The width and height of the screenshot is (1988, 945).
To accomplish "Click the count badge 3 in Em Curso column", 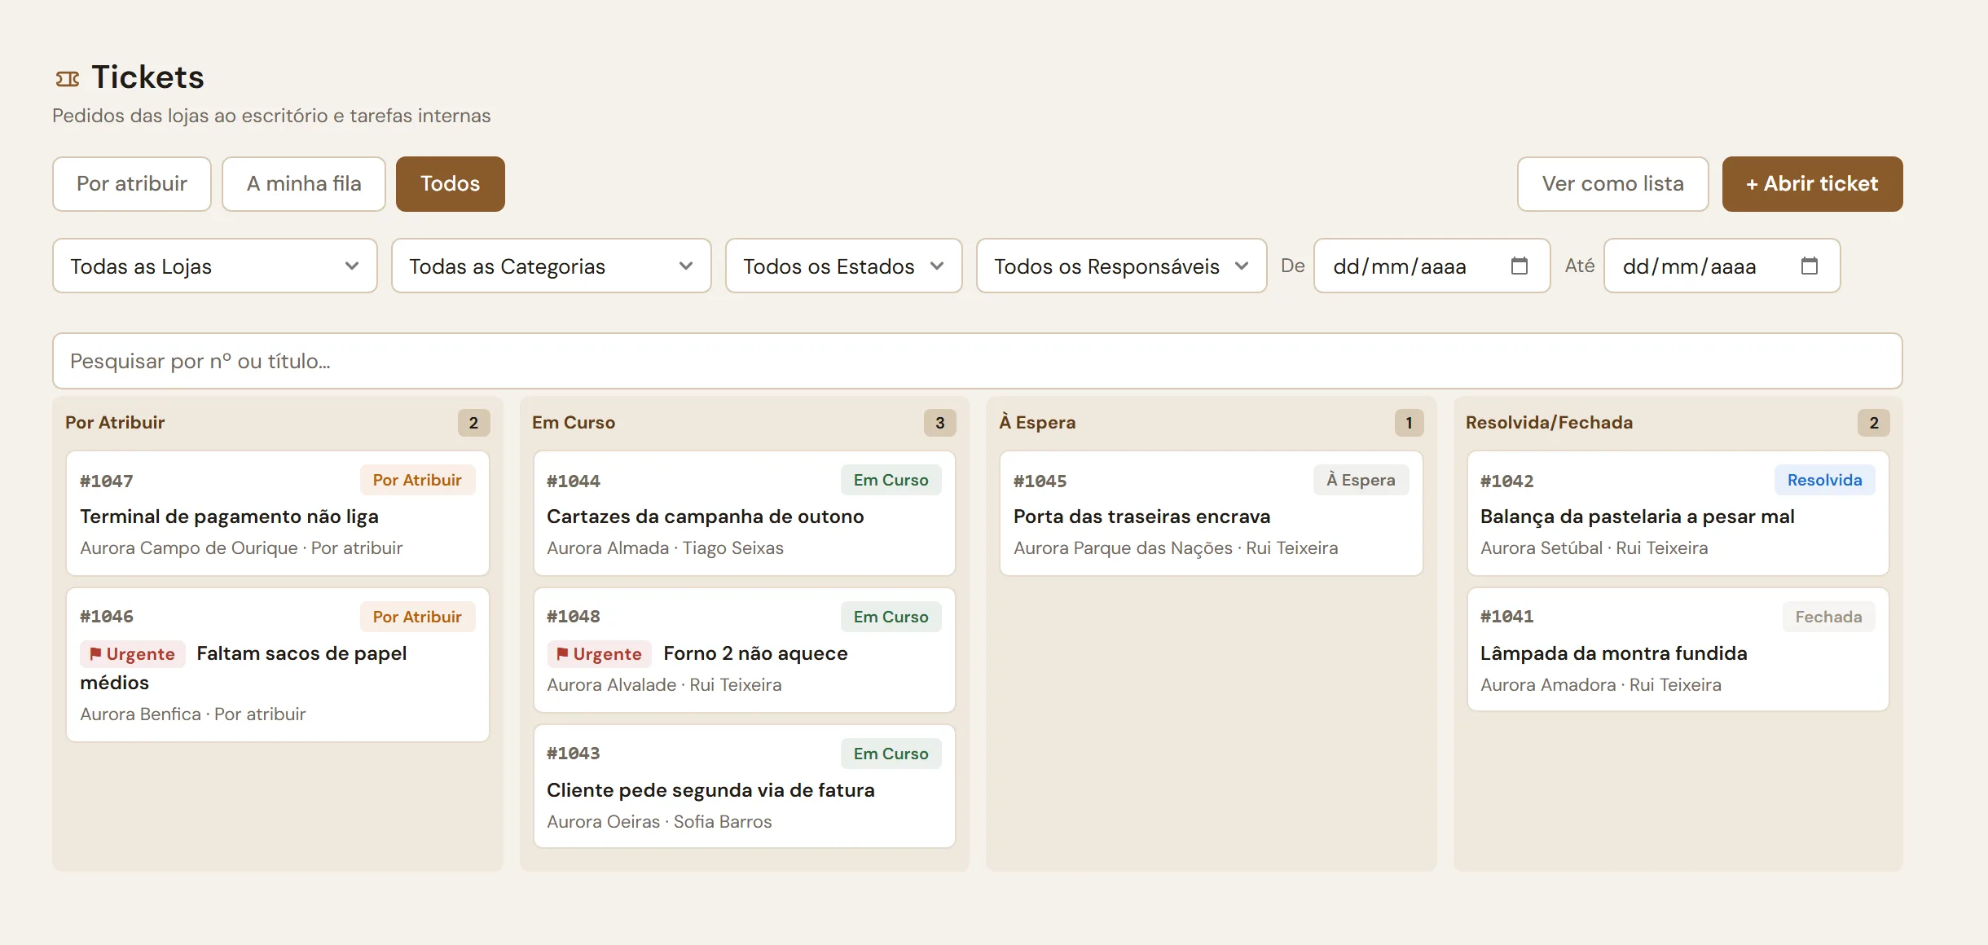I will (x=939, y=422).
